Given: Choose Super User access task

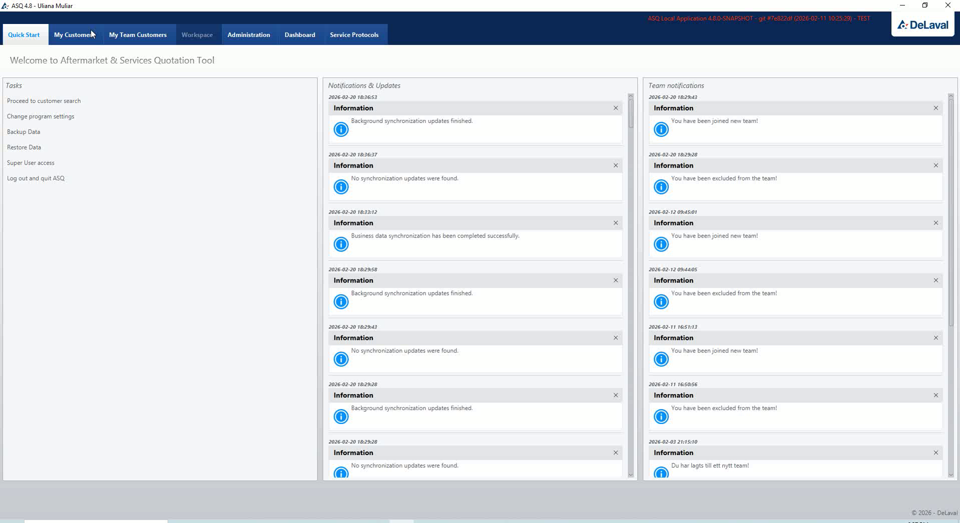Looking at the screenshot, I should coord(31,163).
